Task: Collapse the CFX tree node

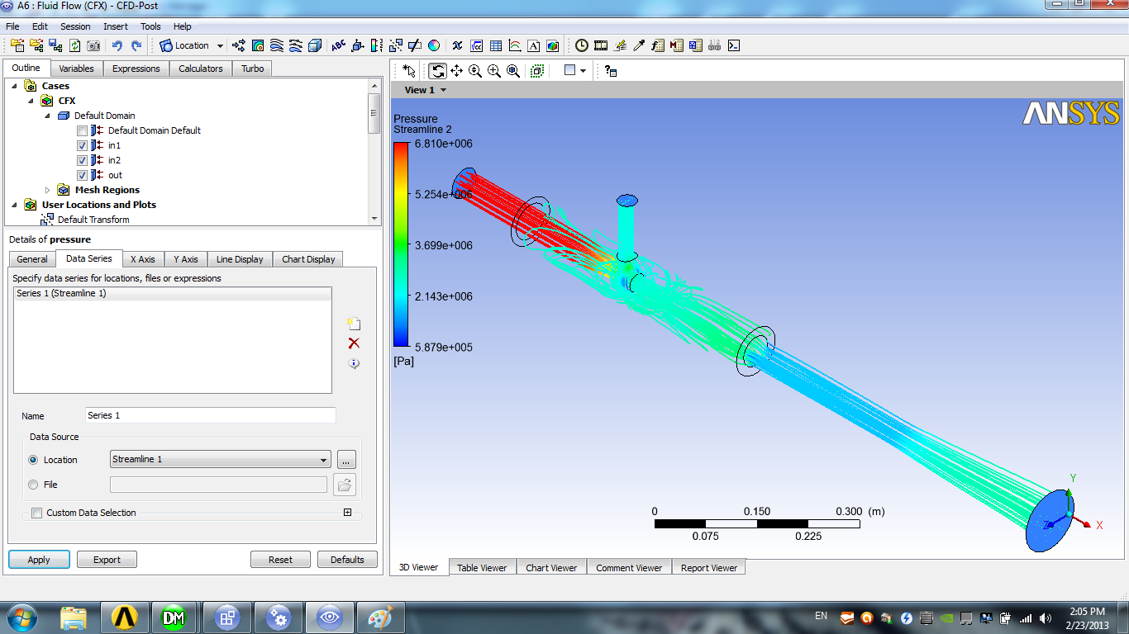Action: pyautogui.click(x=31, y=101)
